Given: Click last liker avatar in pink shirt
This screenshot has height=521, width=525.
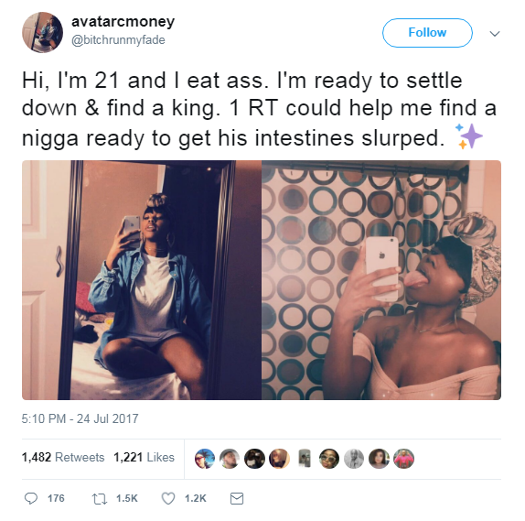Looking at the screenshot, I should tap(403, 459).
